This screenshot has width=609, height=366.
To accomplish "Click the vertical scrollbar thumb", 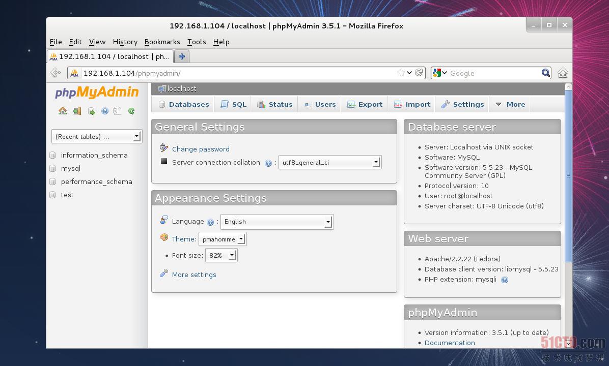I will click(568, 176).
